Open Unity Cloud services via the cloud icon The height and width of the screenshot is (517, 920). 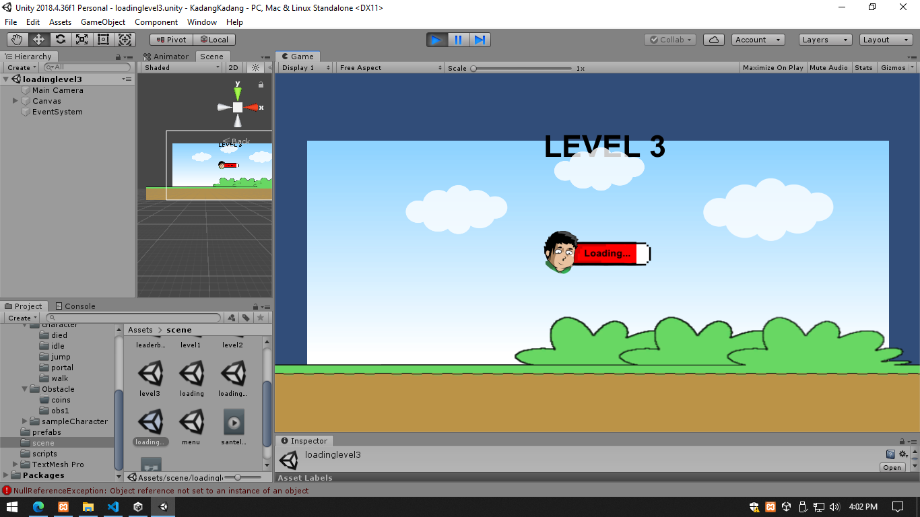pyautogui.click(x=713, y=39)
